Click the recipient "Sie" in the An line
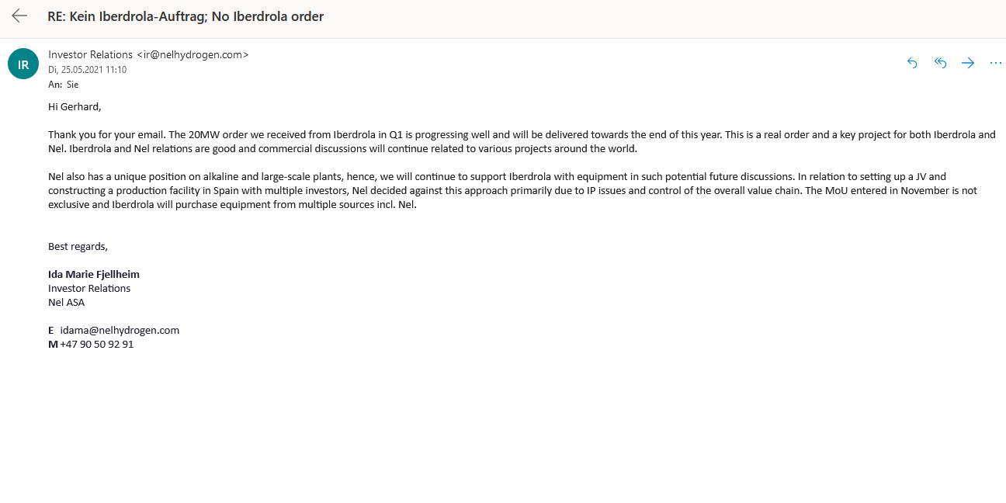The height and width of the screenshot is (503, 1006). [x=72, y=85]
